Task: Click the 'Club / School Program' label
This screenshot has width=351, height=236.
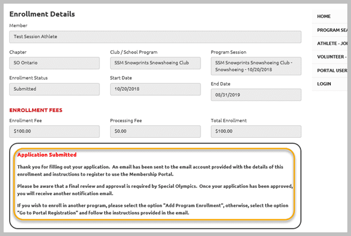Action: click(x=134, y=52)
